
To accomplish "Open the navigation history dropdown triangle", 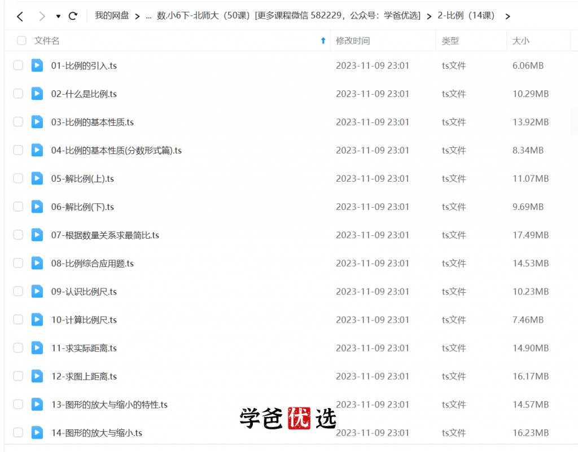I will [58, 16].
